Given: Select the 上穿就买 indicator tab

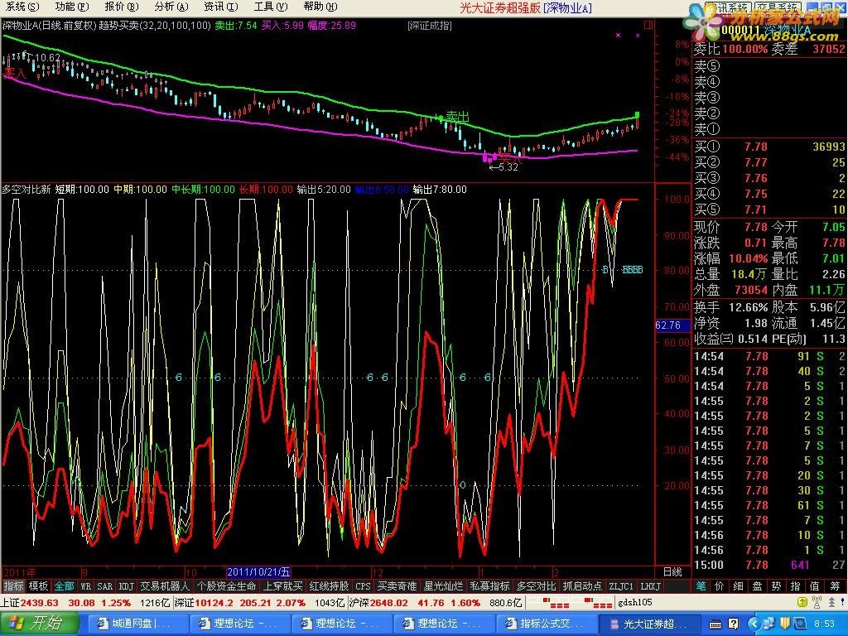Looking at the screenshot, I should point(283,586).
